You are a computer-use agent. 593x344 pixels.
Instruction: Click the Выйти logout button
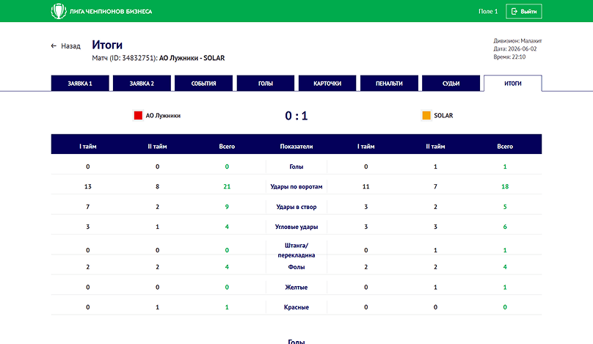coord(524,11)
